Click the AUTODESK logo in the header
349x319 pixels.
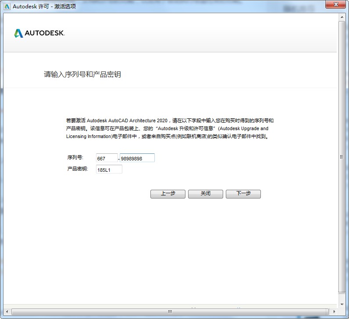39,33
